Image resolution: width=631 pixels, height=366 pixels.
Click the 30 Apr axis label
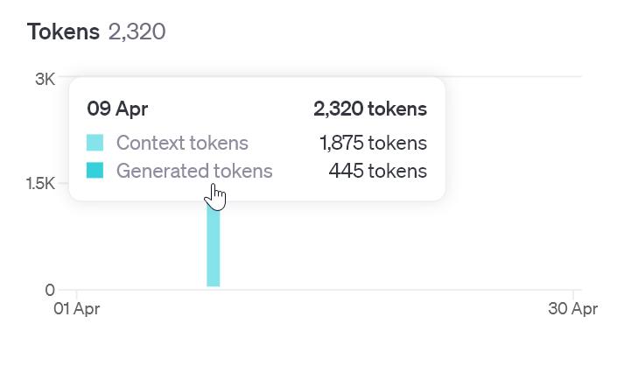coord(572,309)
